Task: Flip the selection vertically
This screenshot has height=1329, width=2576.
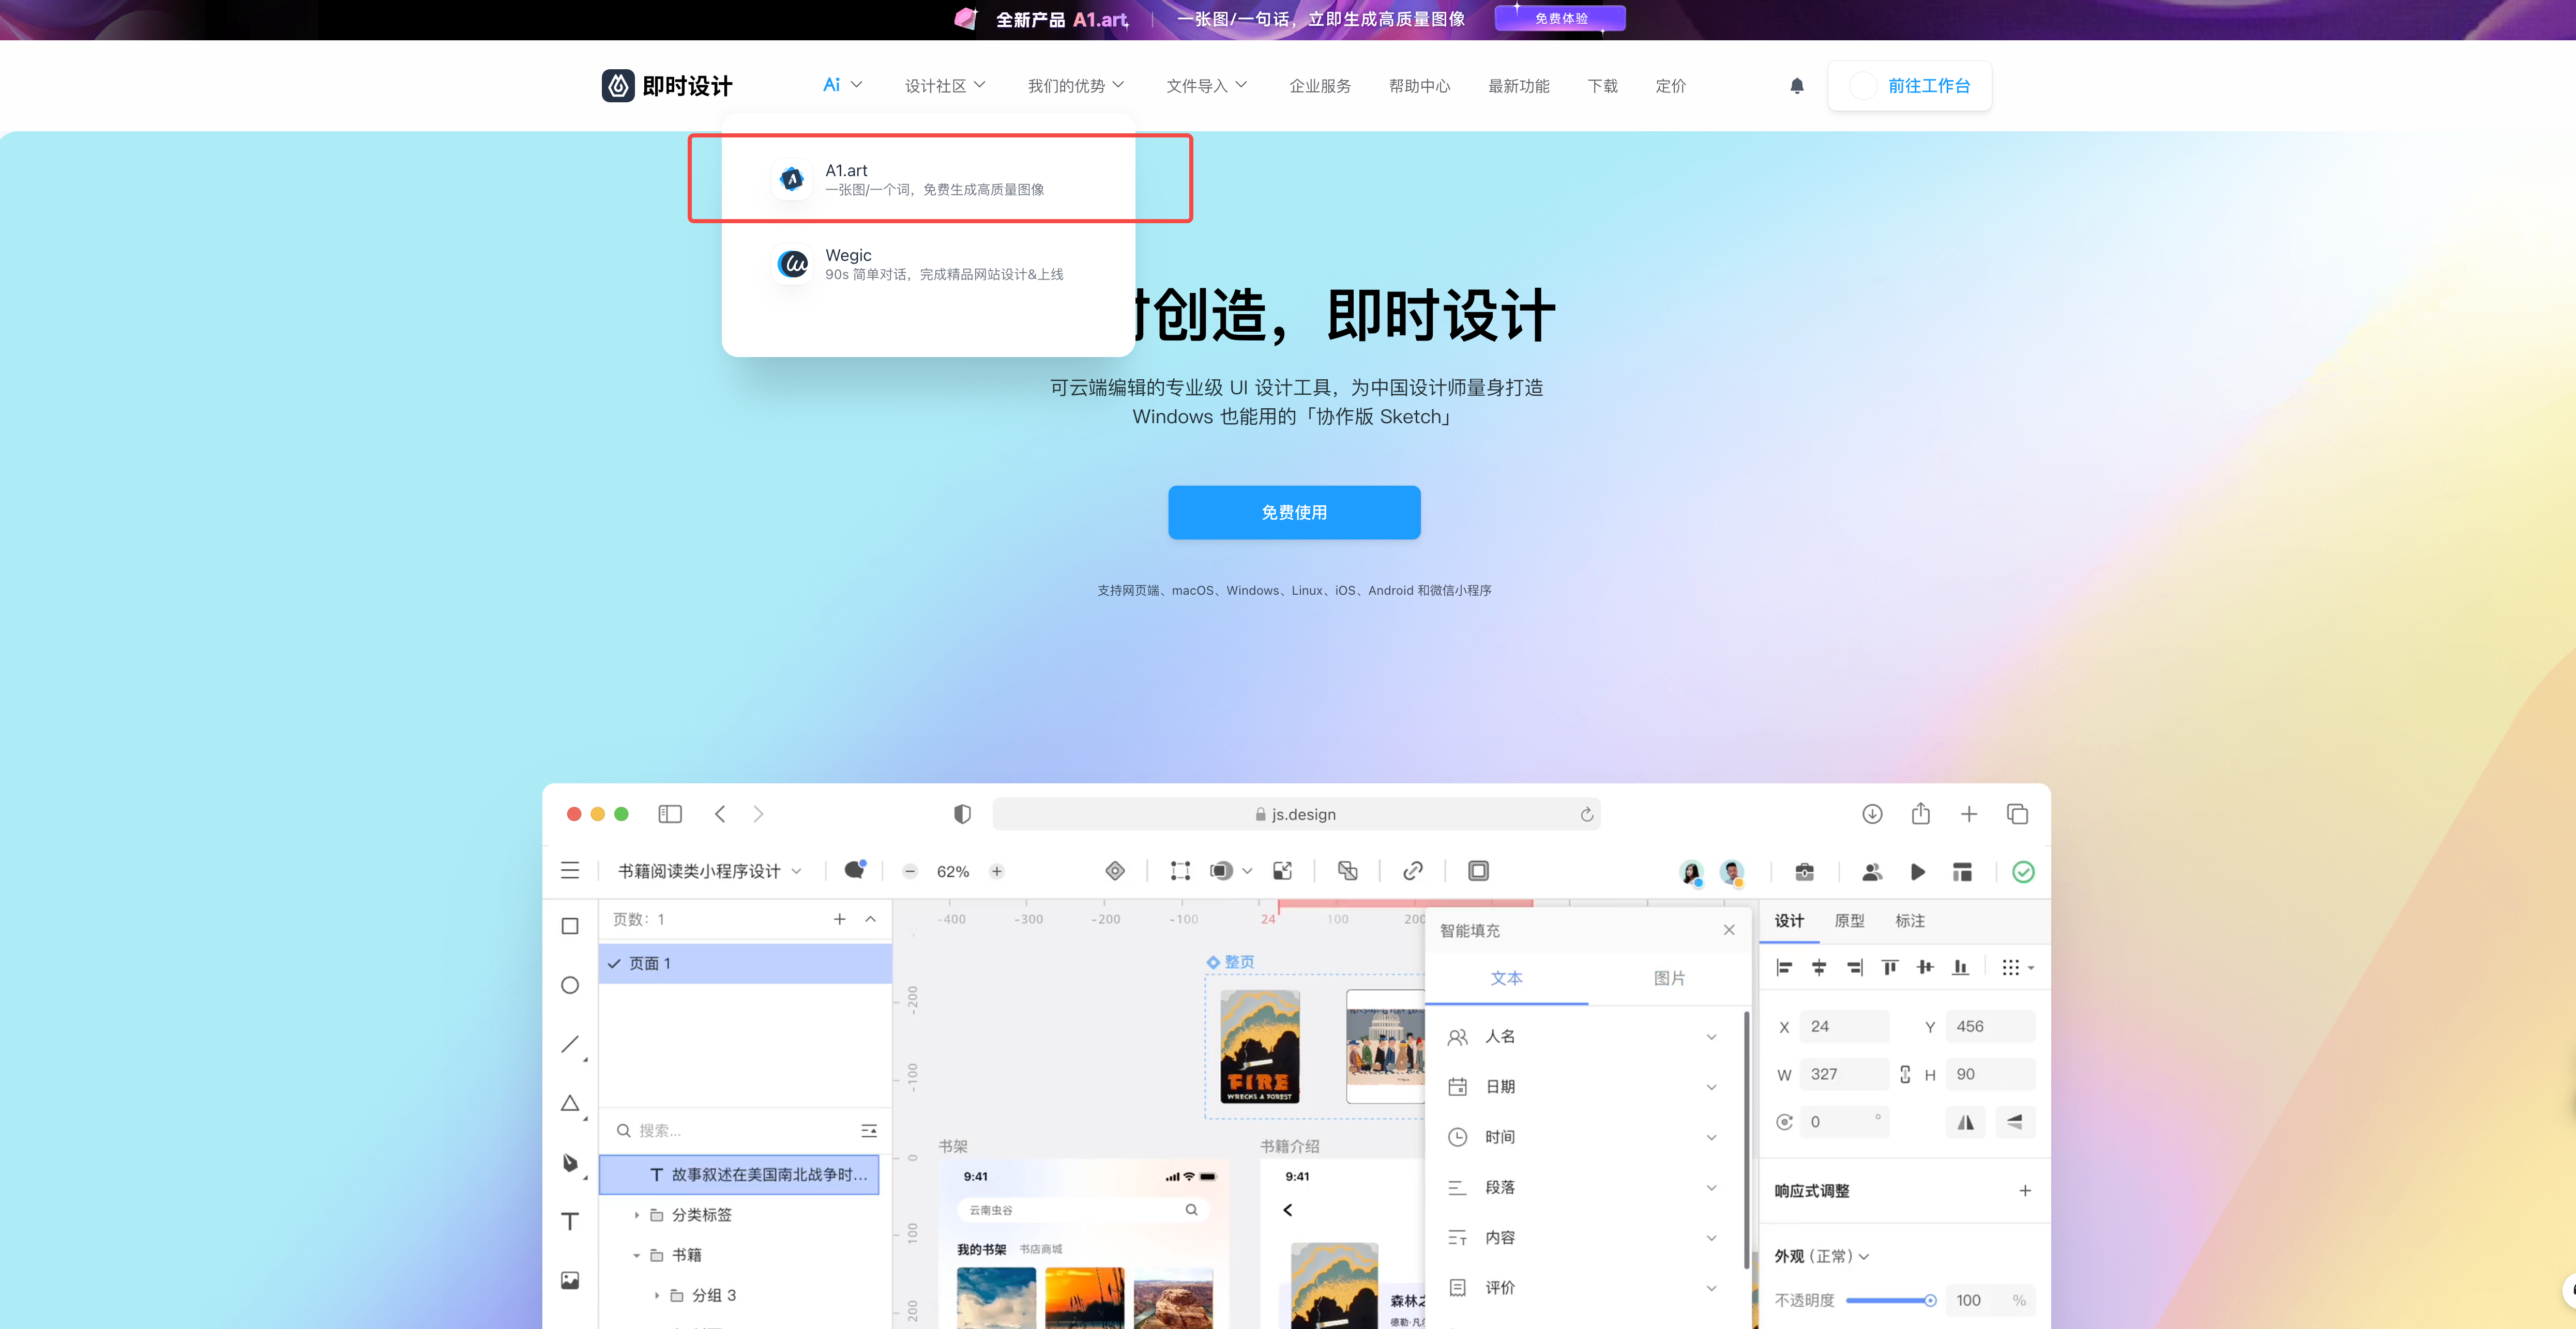Action: (x=2016, y=1121)
